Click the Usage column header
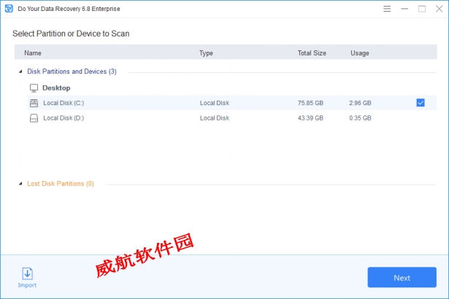 click(360, 53)
